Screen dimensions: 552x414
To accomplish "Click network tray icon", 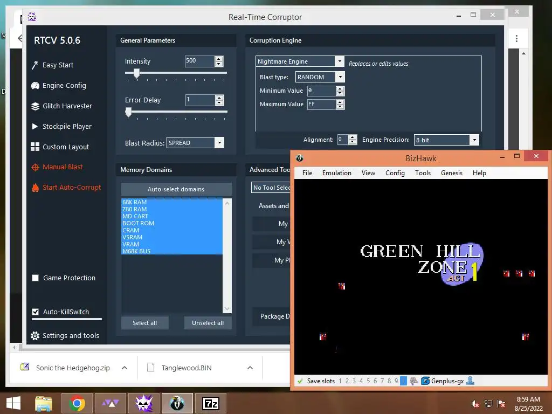I will pos(488,403).
